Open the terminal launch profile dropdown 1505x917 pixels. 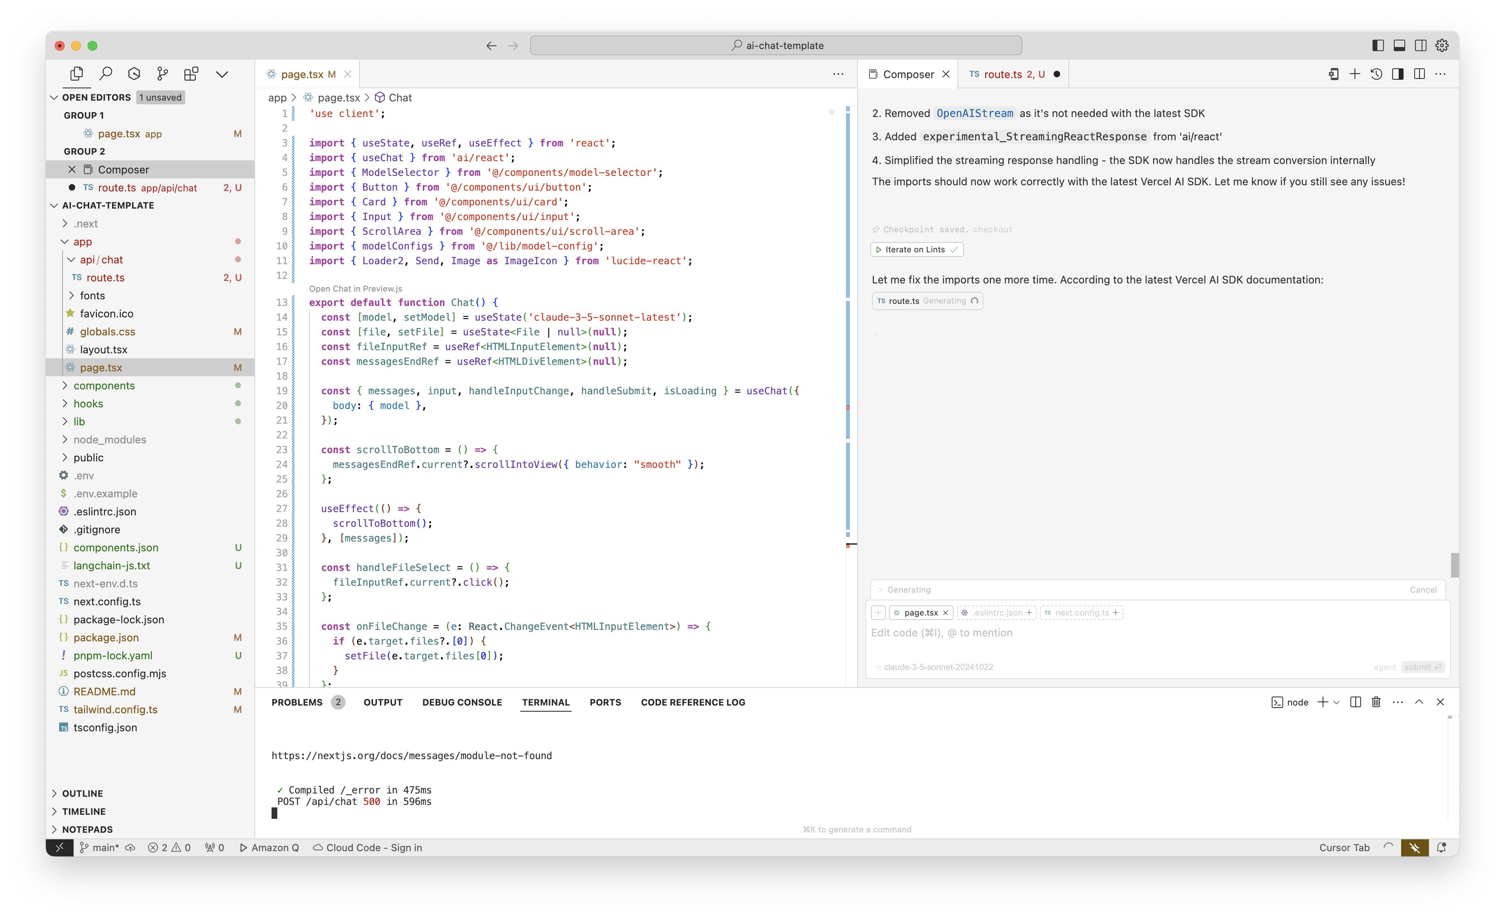coord(1337,703)
